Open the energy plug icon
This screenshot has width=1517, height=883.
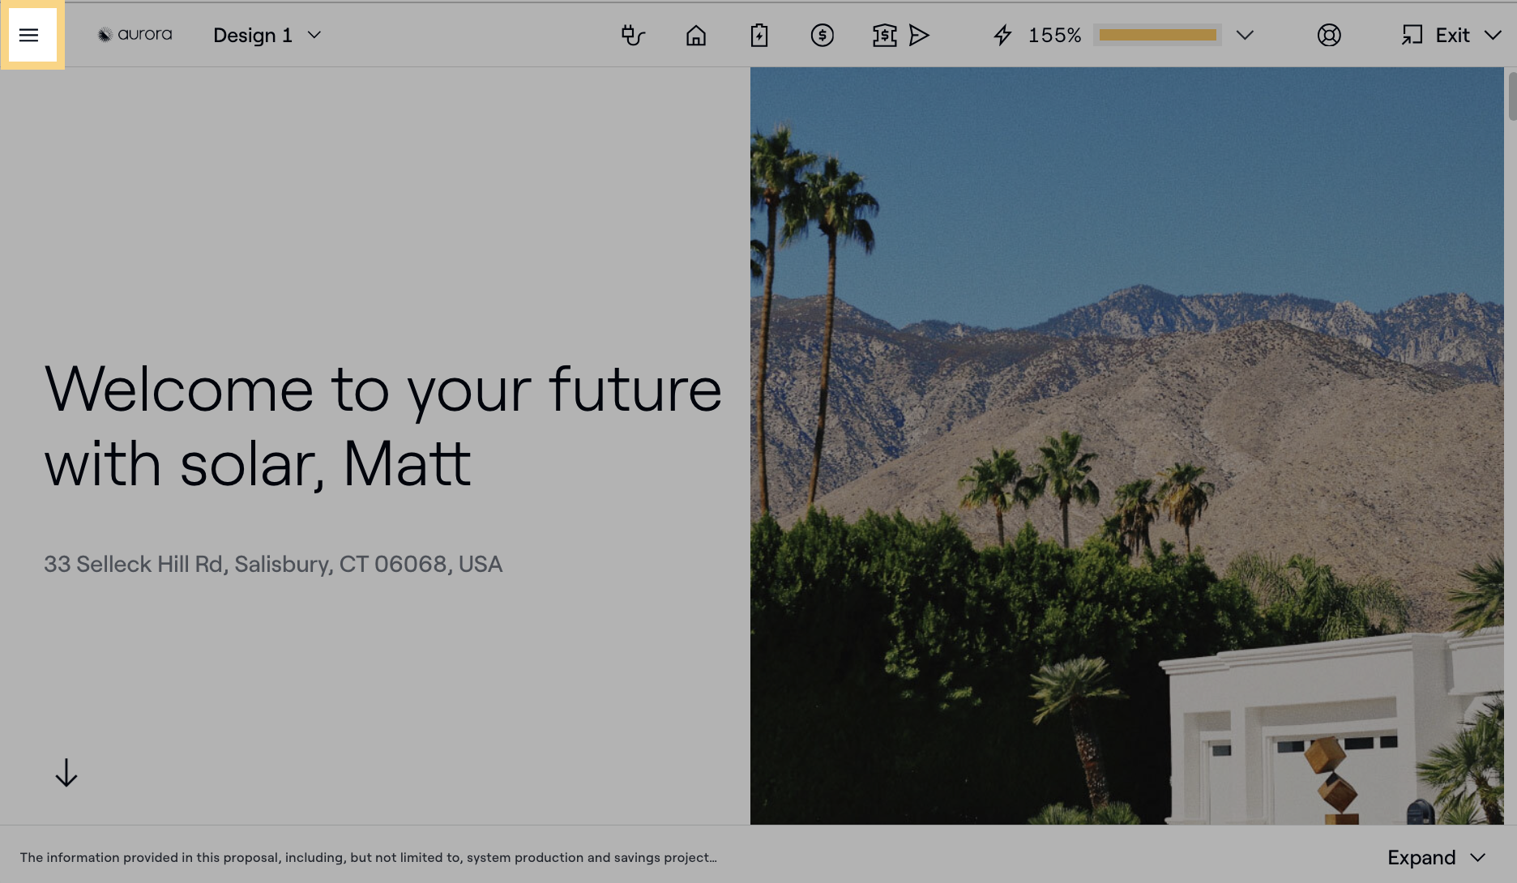point(633,35)
